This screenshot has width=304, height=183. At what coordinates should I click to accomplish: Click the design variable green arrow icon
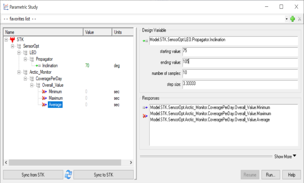145,41
